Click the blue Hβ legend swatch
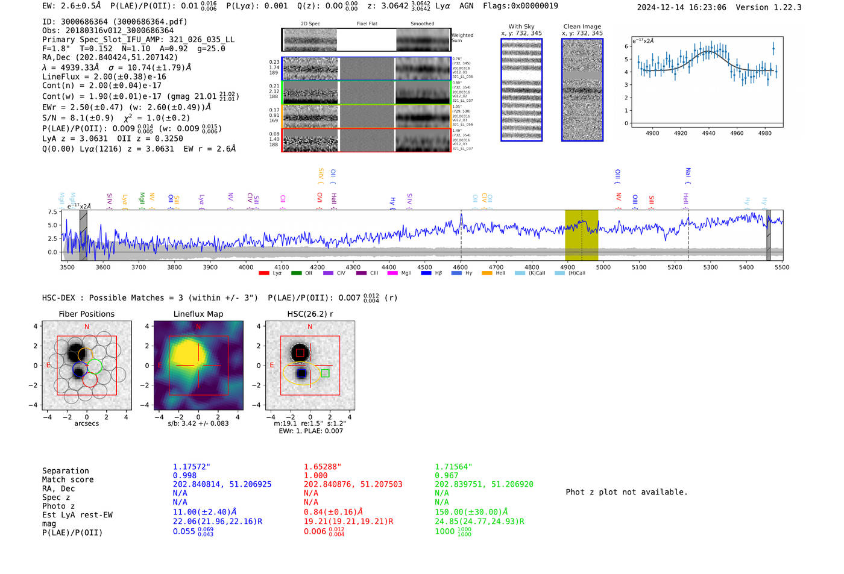This screenshot has width=844, height=574. tap(426, 273)
